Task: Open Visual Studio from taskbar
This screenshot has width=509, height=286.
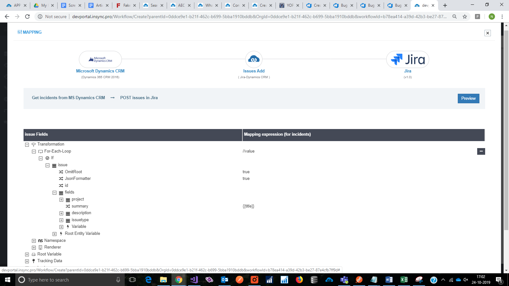Action: tap(194, 280)
